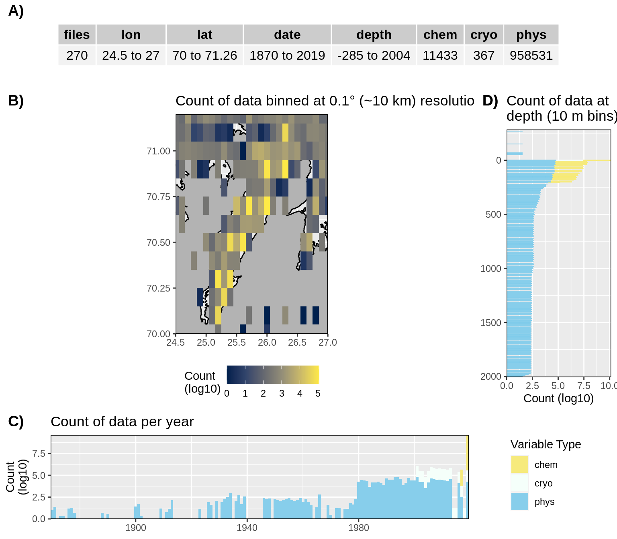Screen dimensions: 617x539
Task: Select the cell '-285 to 2004'
Action: coord(374,55)
